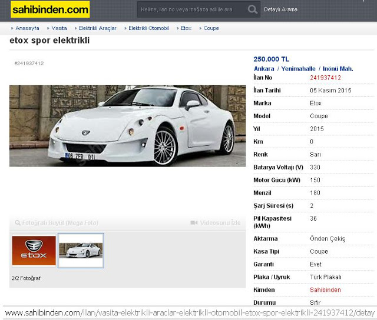
Task: Select the Etox logo thumbnail
Action: 34,251
